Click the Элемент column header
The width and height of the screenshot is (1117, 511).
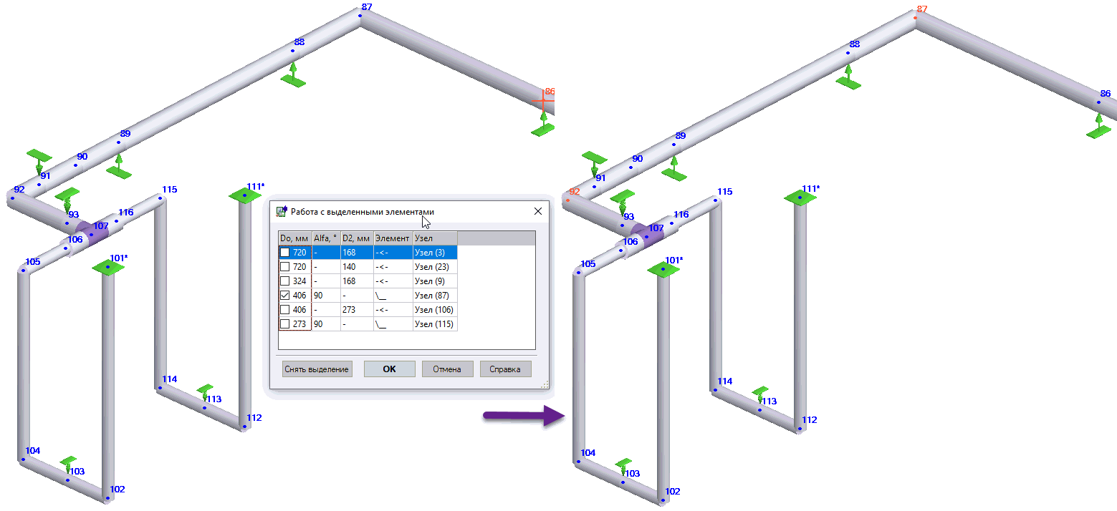tap(393, 238)
